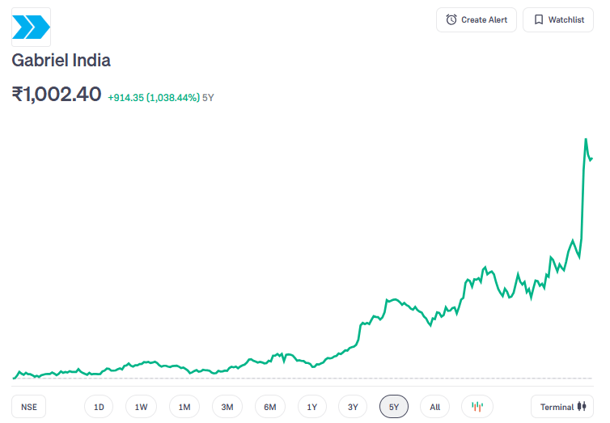Click the +914.35 (1,038.44%) change text
The image size is (610, 423).
coord(154,98)
